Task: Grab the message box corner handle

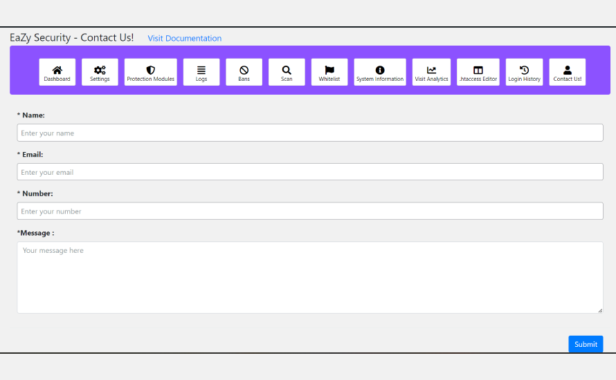Action: pyautogui.click(x=600, y=311)
